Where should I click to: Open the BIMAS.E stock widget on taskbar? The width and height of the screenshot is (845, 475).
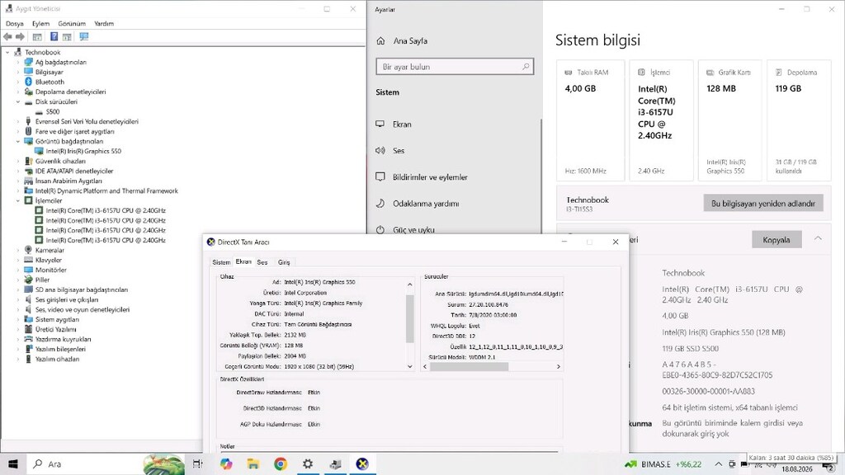pos(663,464)
